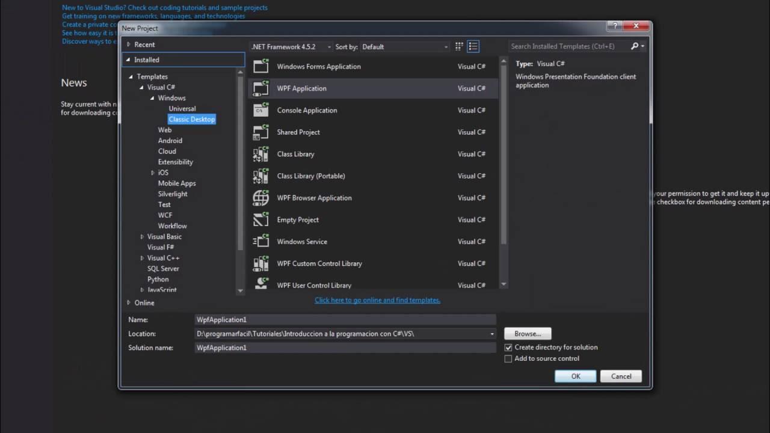Select the Mobile Apps category
This screenshot has height=433, width=770.
click(177, 183)
